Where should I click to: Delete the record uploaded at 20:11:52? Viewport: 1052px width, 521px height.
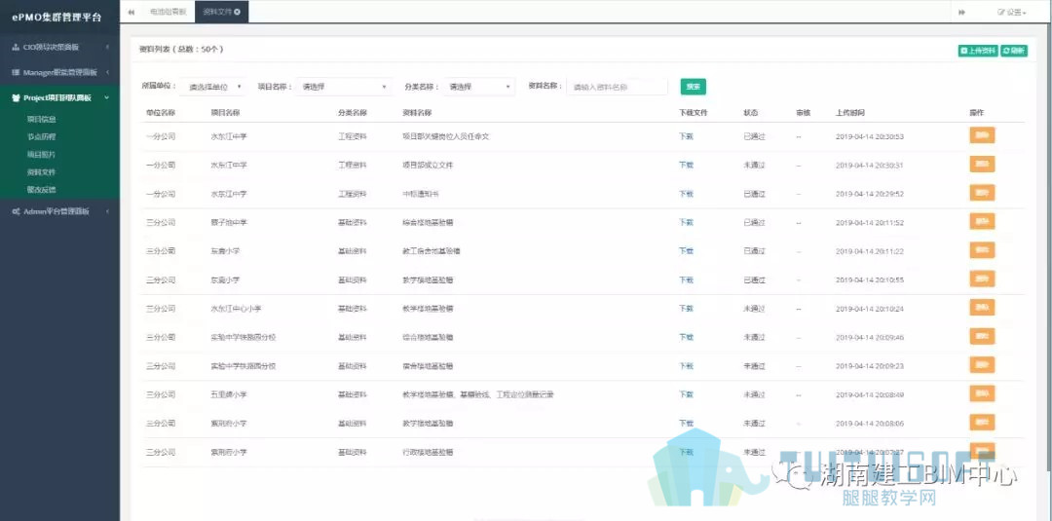[982, 221]
